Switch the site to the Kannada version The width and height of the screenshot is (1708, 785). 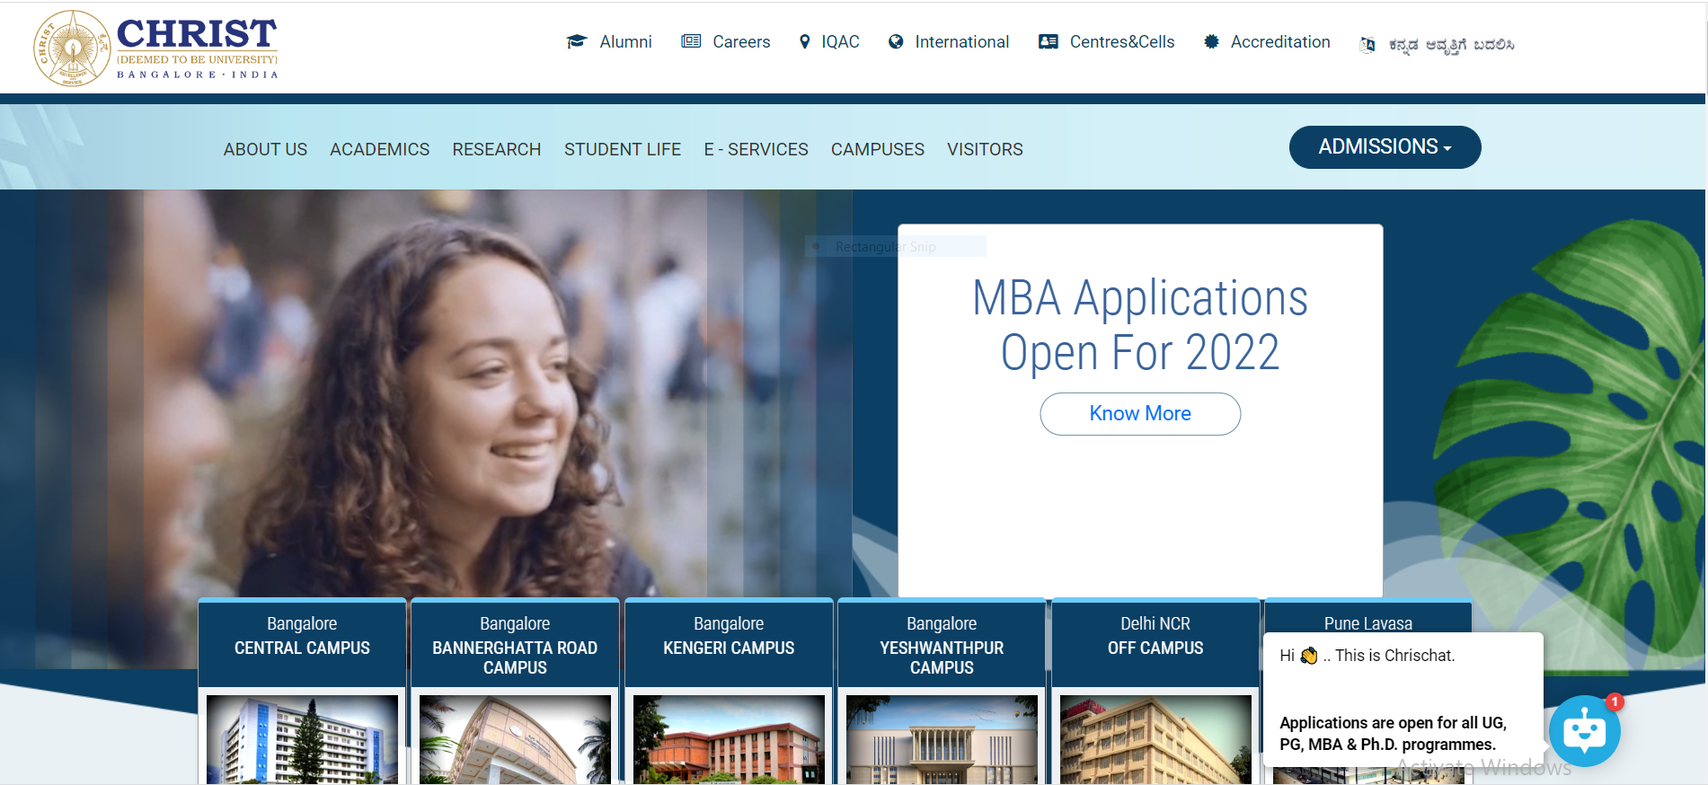coord(1451,45)
